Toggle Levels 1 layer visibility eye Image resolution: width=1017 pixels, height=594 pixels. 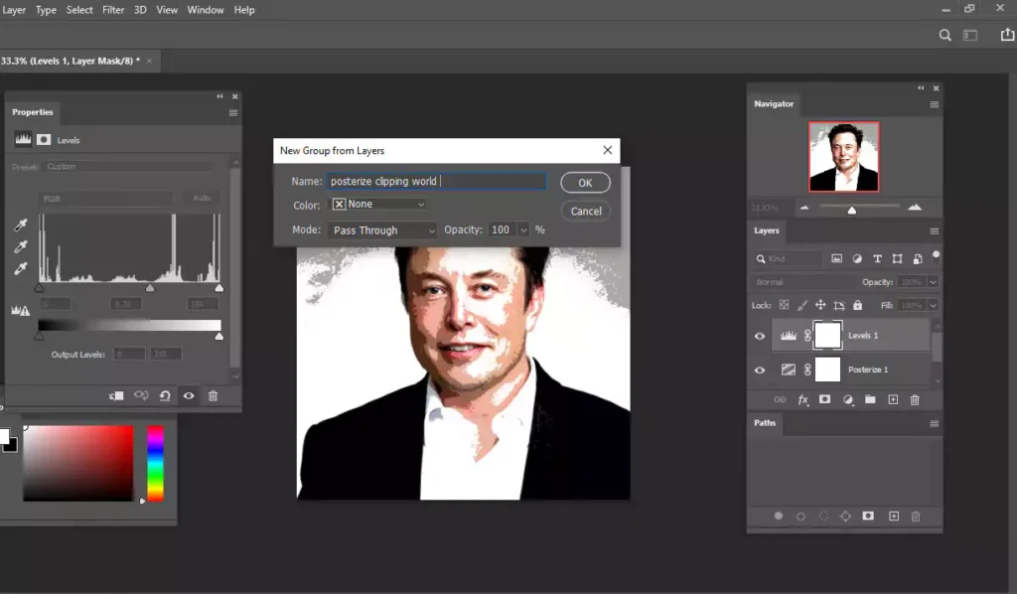pyautogui.click(x=760, y=336)
